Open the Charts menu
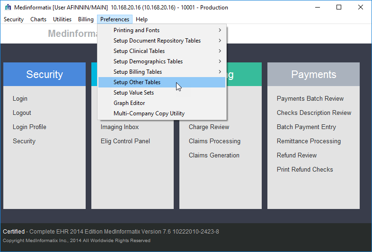 (38, 19)
